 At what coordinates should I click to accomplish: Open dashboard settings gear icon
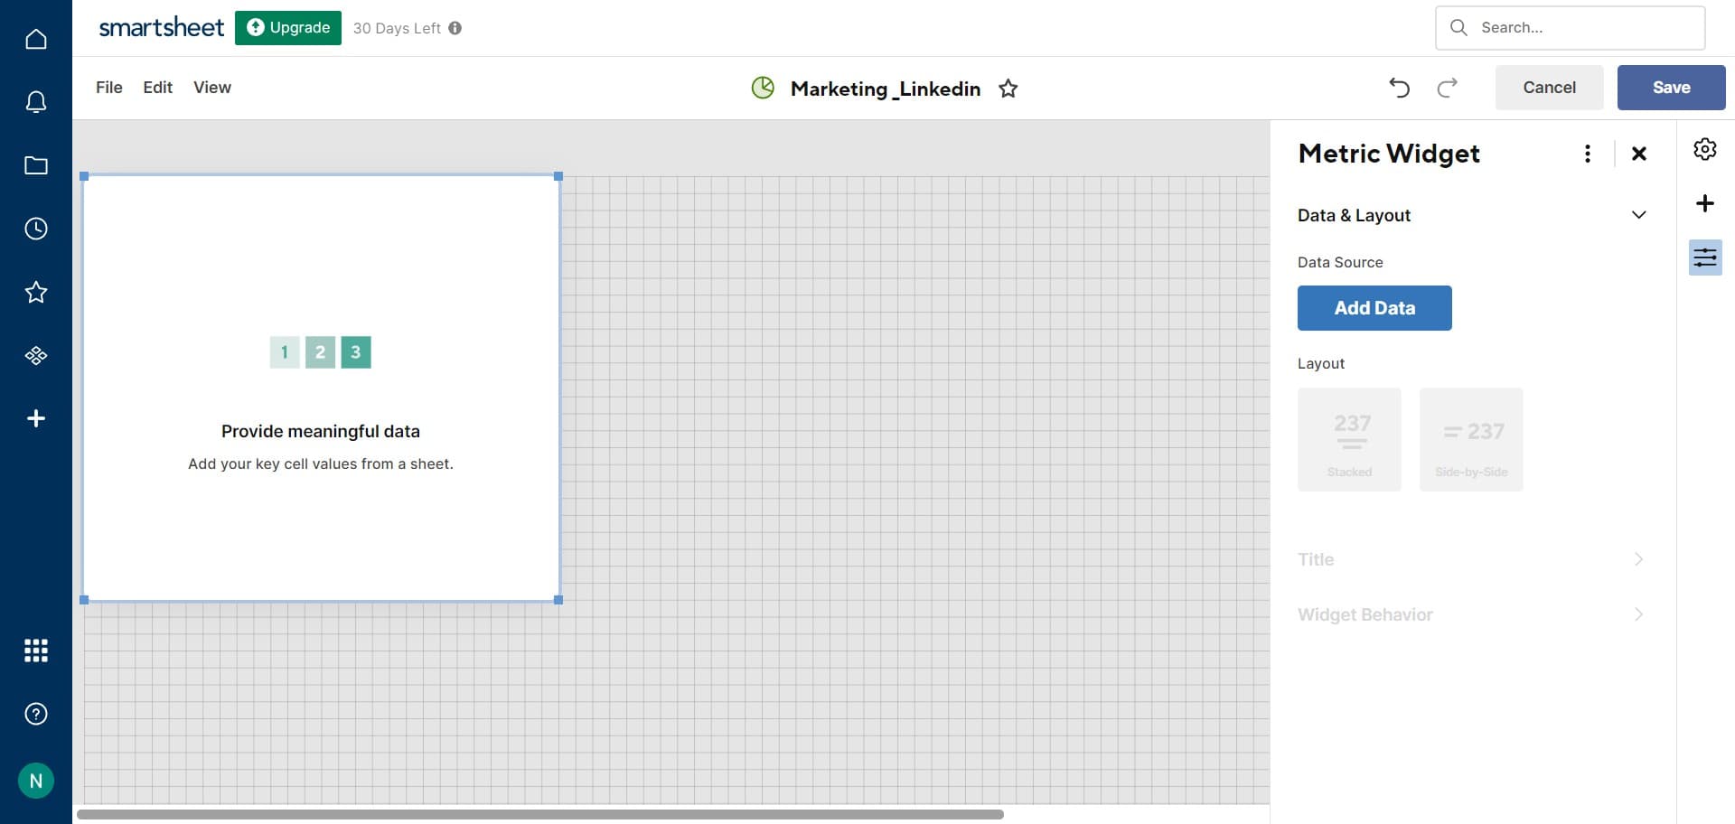1704,149
